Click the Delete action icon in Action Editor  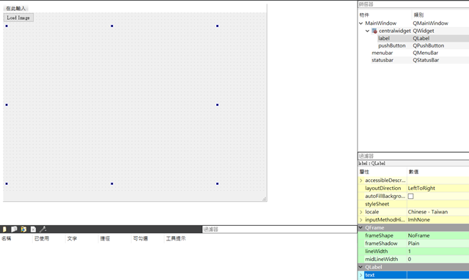pos(33,230)
